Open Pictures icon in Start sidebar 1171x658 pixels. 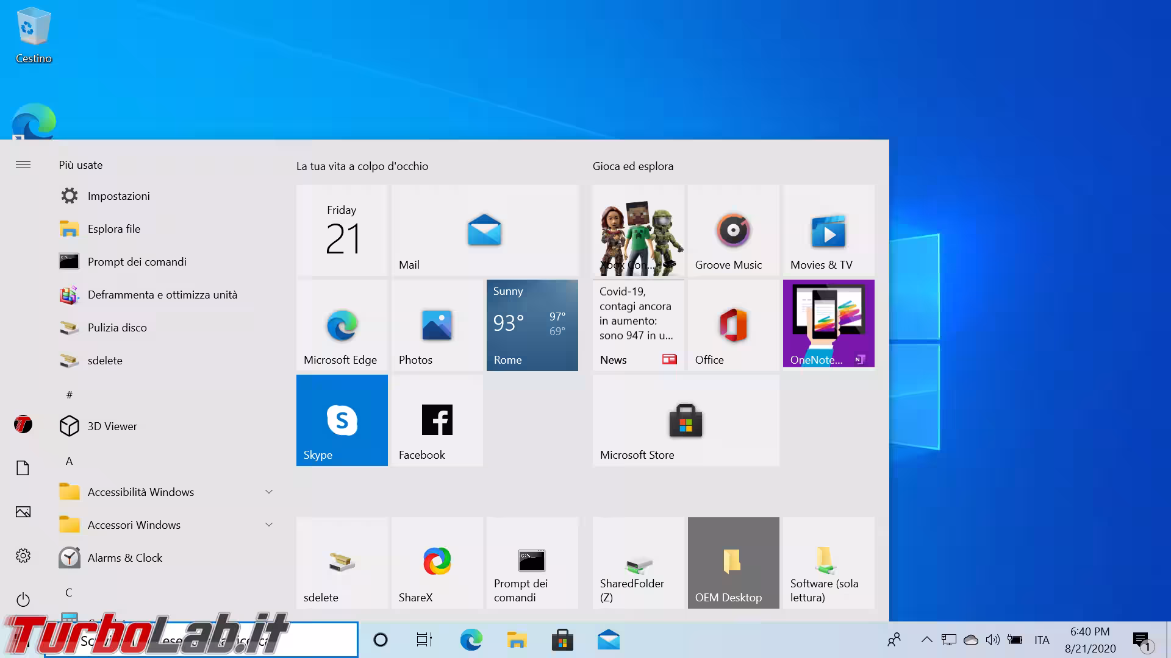point(23,512)
